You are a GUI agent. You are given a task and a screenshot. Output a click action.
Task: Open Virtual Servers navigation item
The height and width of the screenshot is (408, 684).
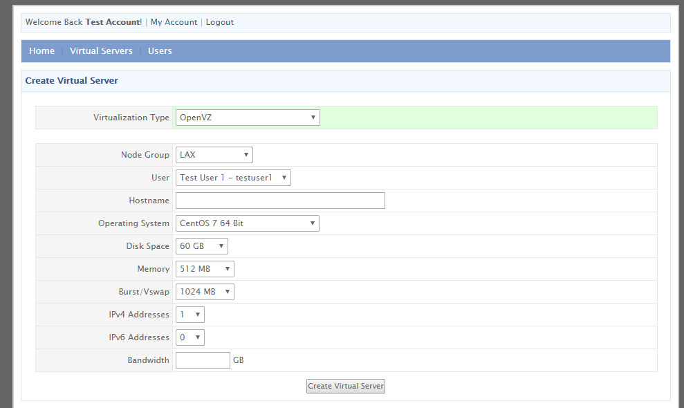tap(101, 51)
